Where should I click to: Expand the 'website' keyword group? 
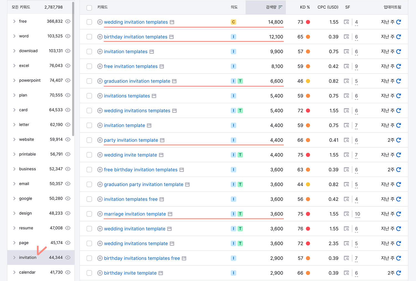tap(14, 139)
